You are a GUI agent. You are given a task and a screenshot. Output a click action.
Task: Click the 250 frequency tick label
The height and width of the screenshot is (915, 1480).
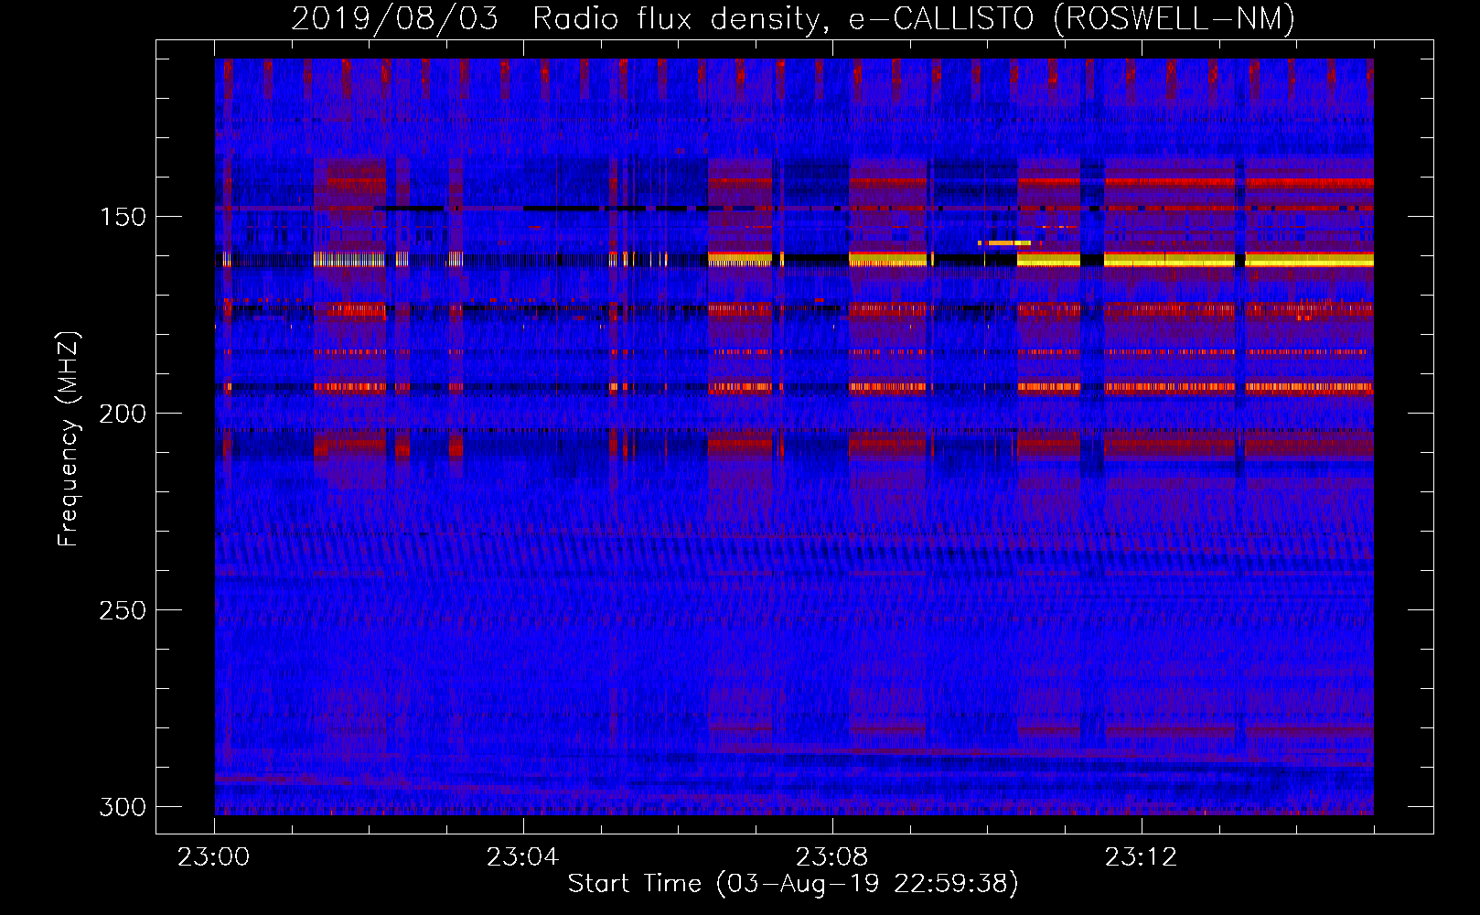pos(122,610)
